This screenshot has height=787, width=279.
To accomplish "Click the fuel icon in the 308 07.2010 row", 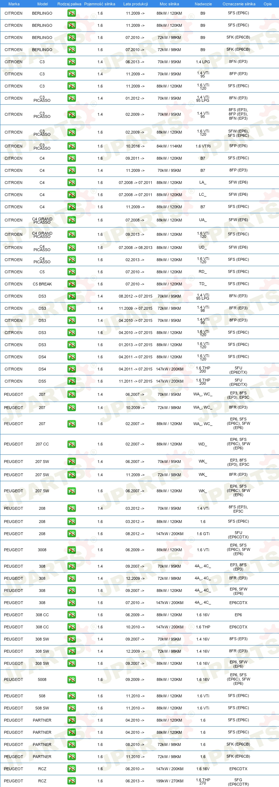I will 71,603.
